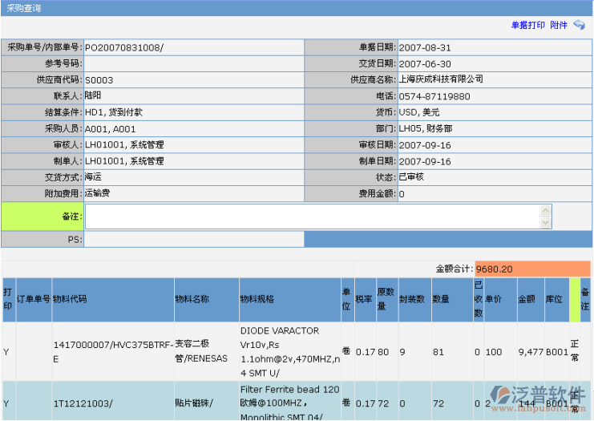This screenshot has width=594, height=421.
Task: Click the 金额合计 total 9680.20 field
Action: [532, 269]
